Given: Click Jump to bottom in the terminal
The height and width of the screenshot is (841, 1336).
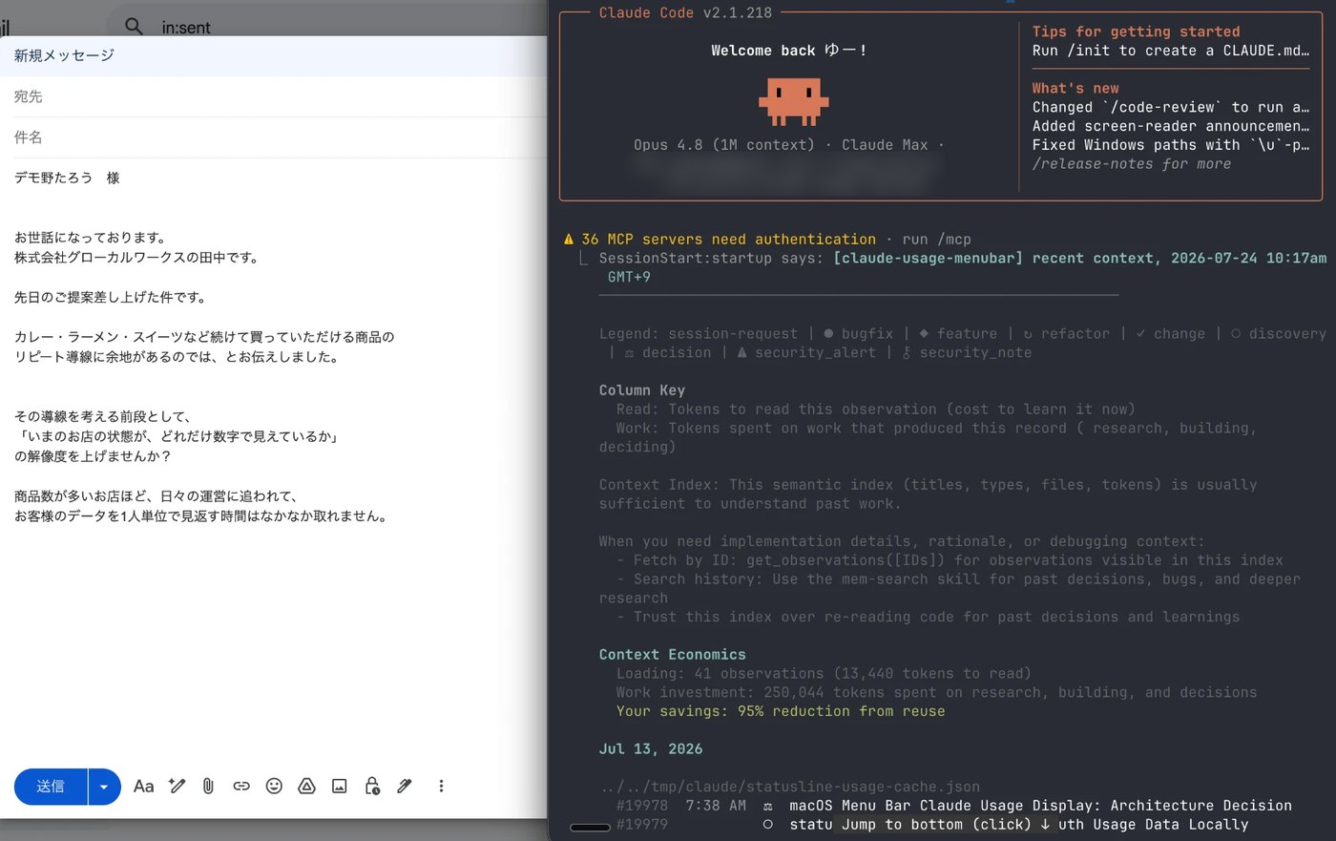Looking at the screenshot, I should click(946, 825).
